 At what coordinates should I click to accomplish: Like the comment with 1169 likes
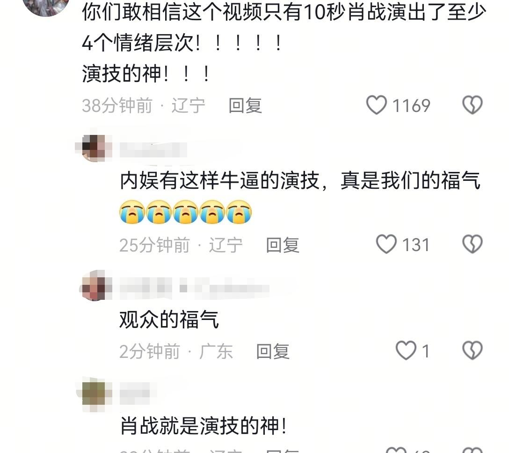tap(377, 105)
